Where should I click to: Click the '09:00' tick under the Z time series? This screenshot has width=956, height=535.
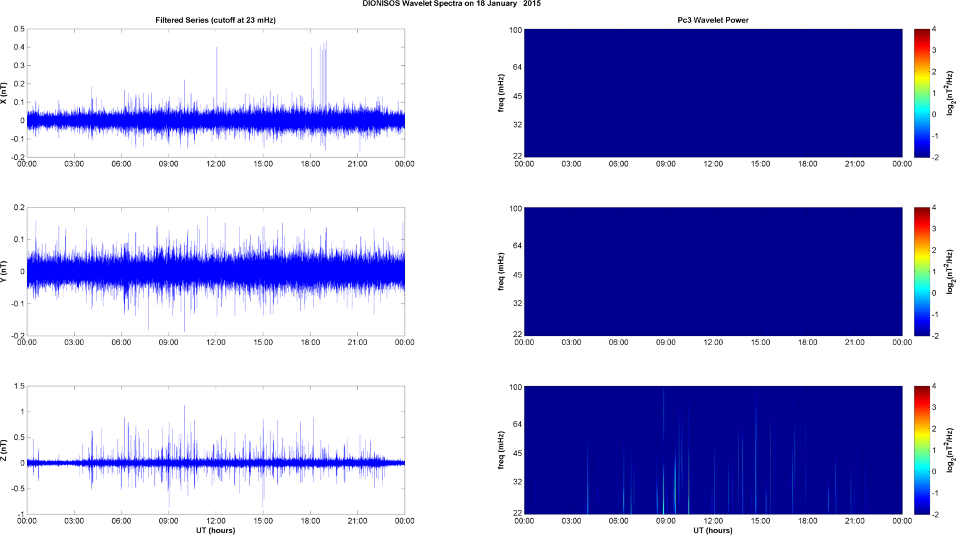pos(169,521)
